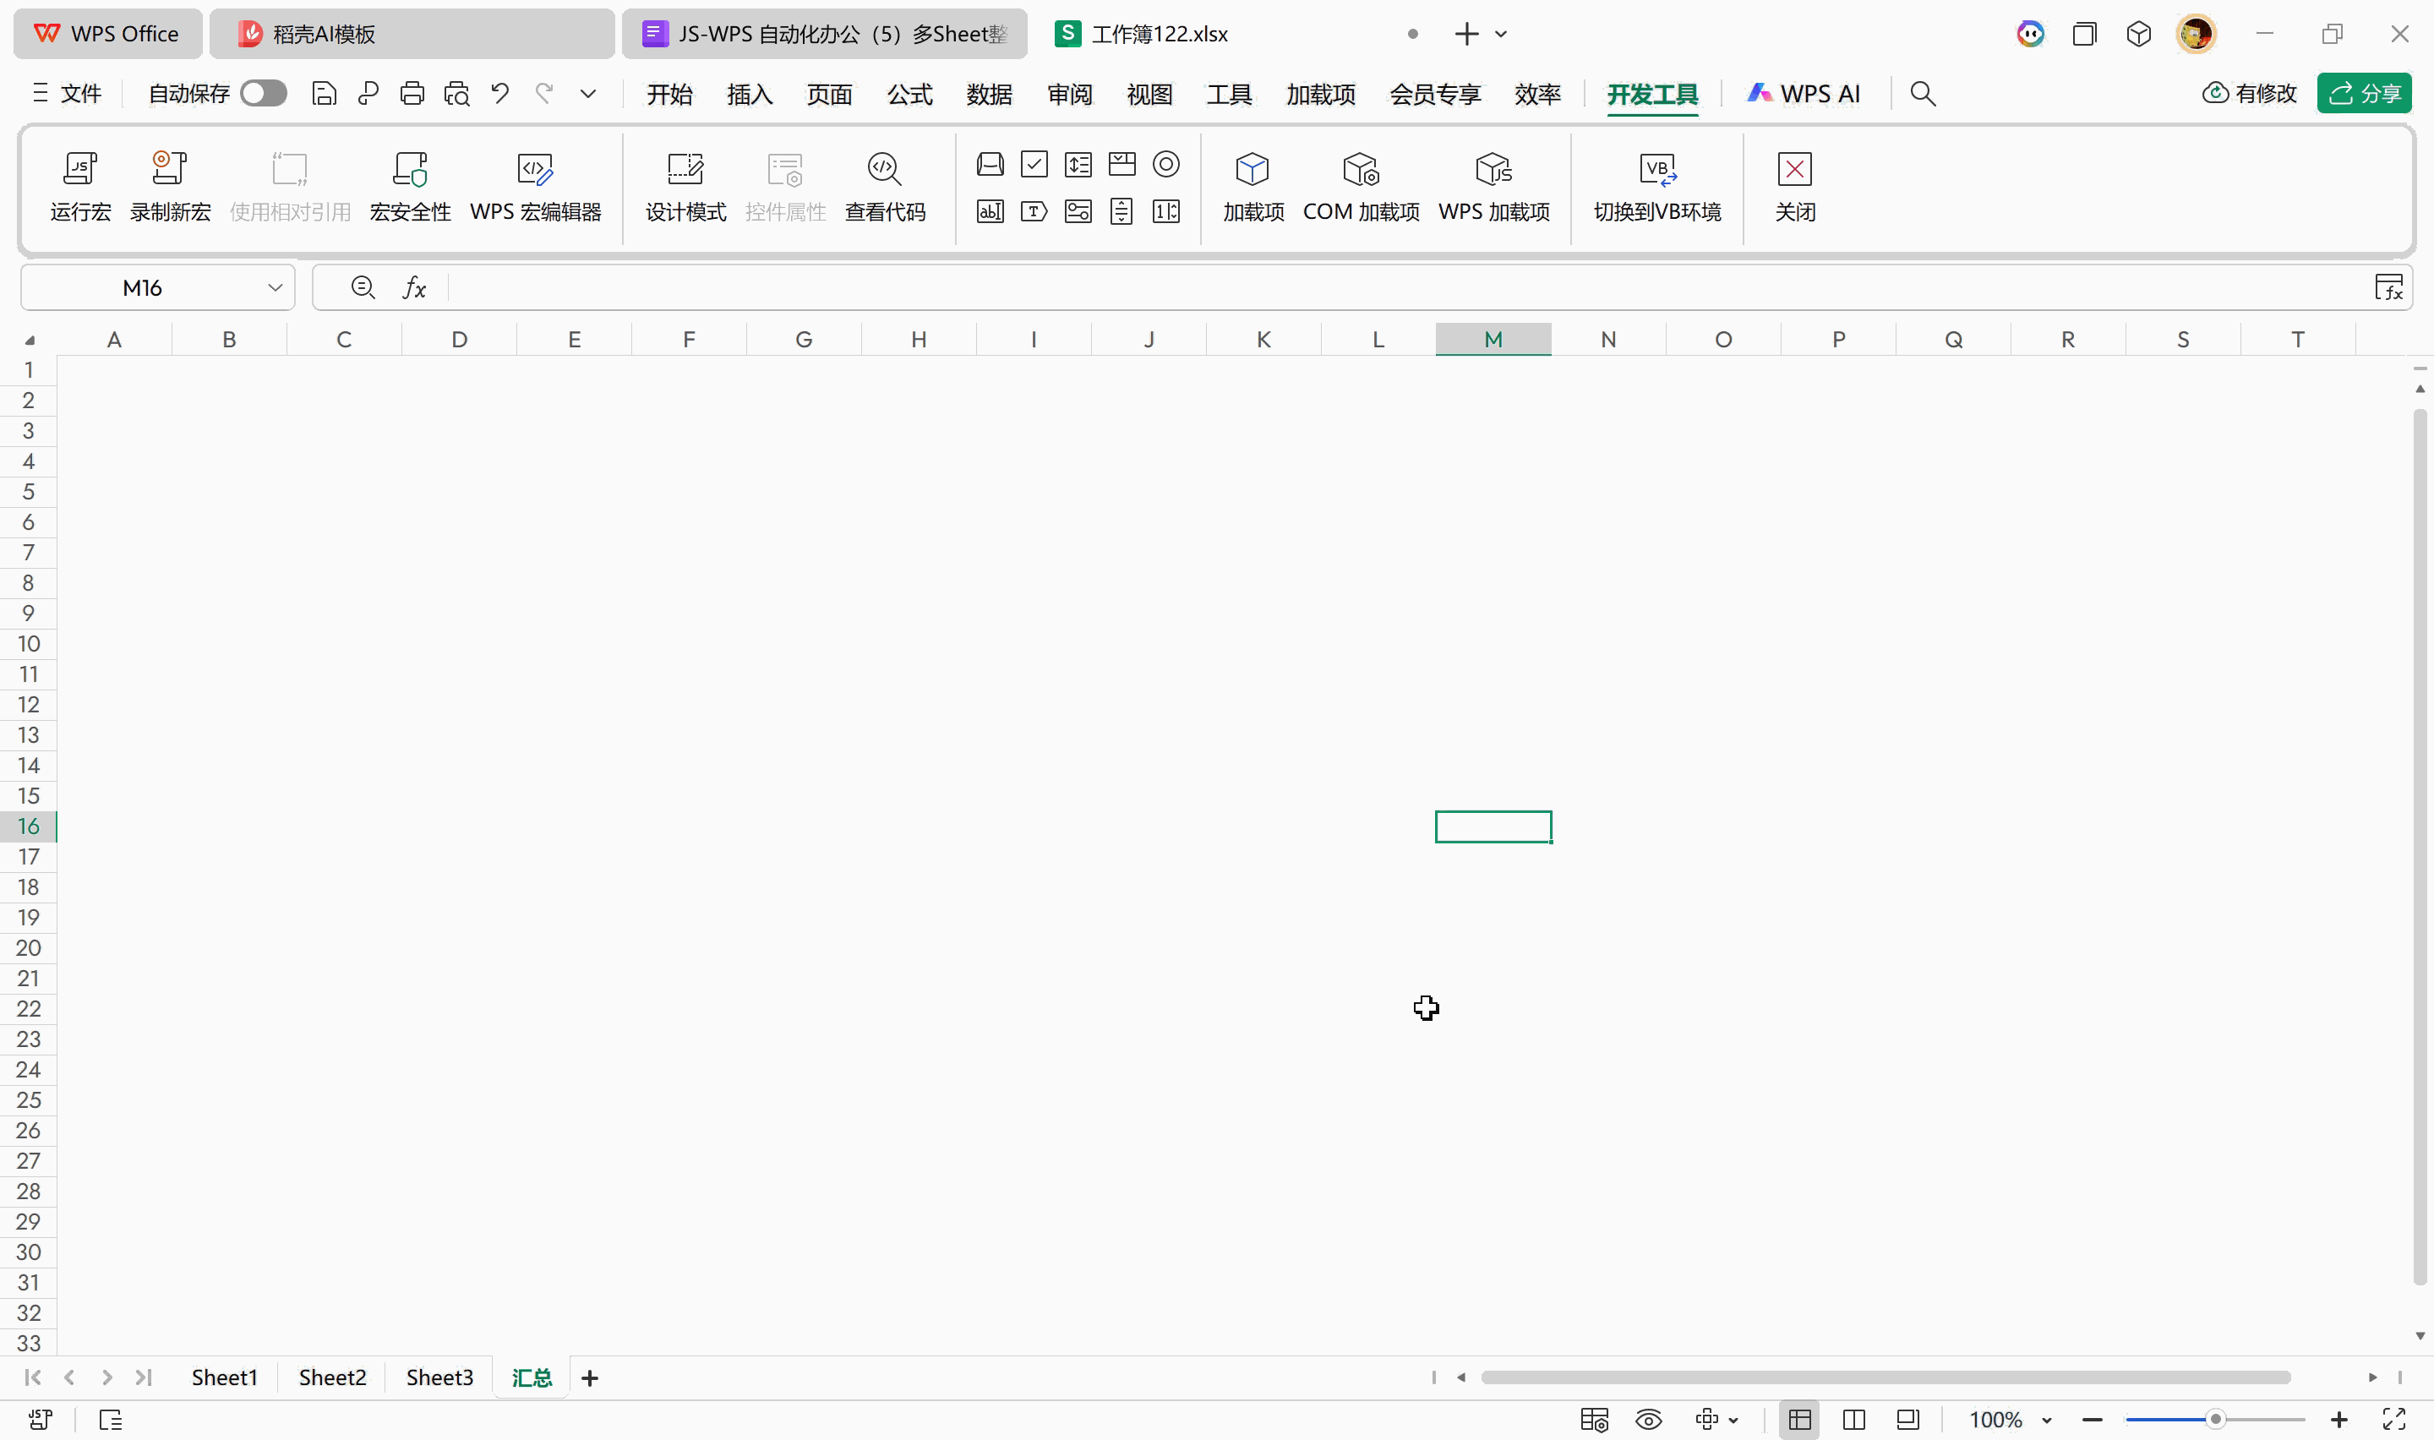
Task: Toggle eye protection mode in status bar
Action: 1648,1420
